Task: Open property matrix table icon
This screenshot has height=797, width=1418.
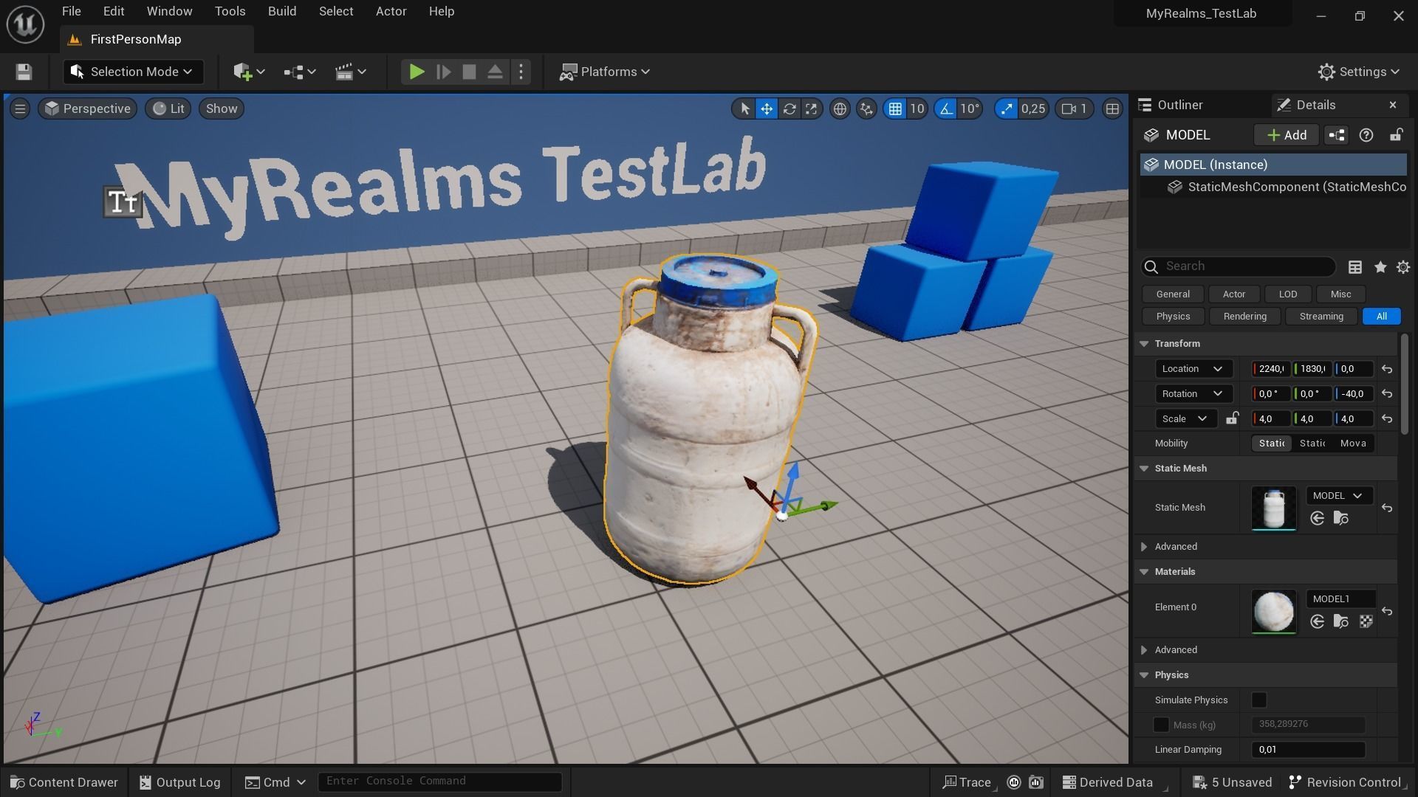Action: coord(1355,267)
